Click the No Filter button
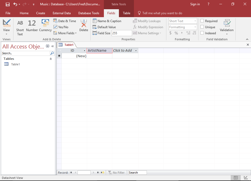 point(116,173)
